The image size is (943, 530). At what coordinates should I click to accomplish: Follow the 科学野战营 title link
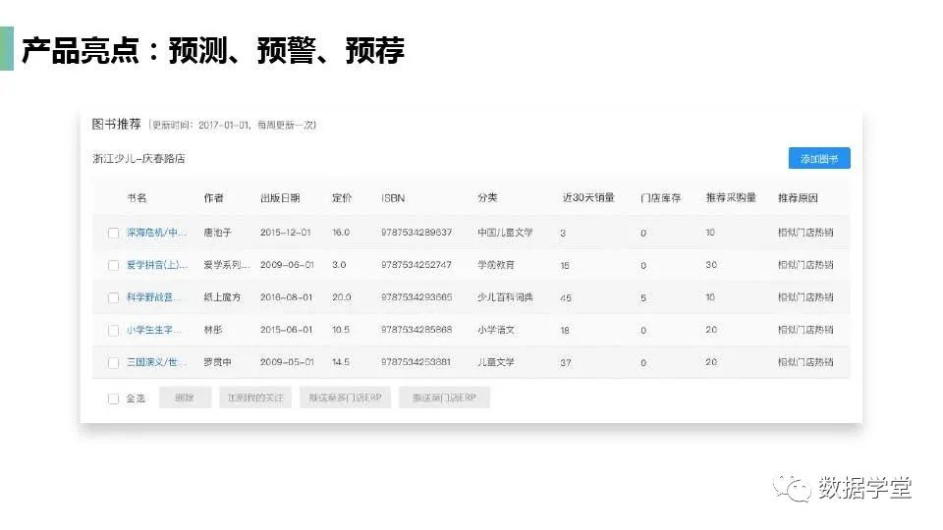pos(156,297)
